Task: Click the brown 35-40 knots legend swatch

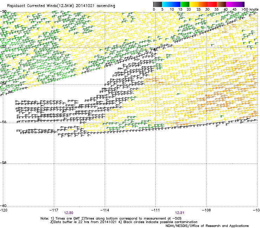Action: coord(221,4)
